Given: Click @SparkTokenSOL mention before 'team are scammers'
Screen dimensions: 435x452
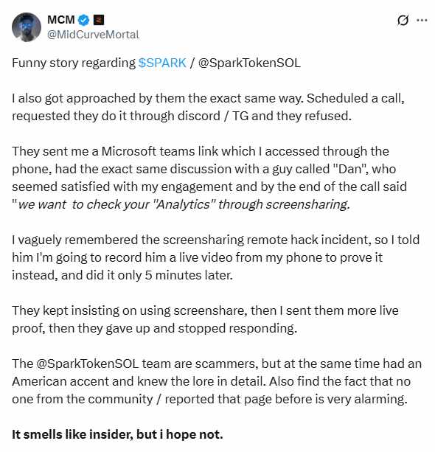Looking at the screenshot, I should [87, 364].
